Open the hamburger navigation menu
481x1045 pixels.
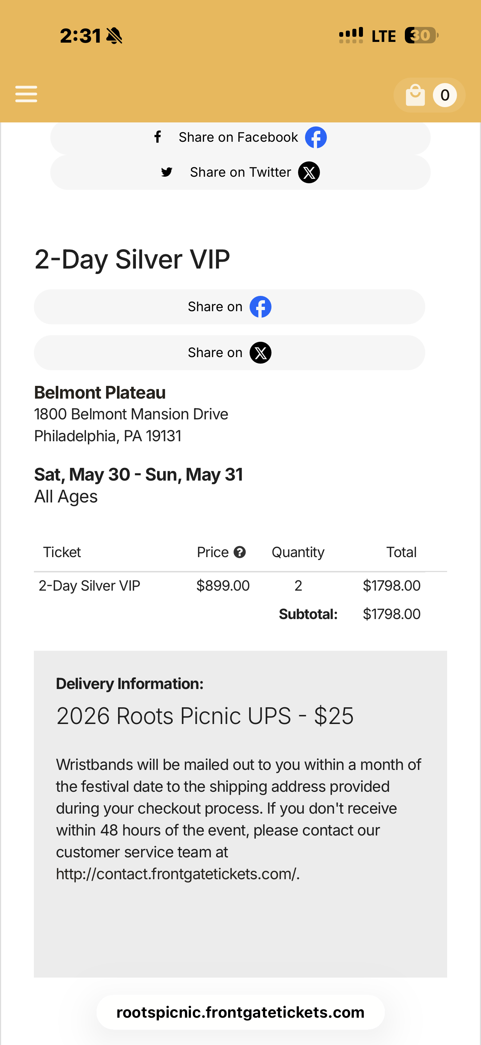(x=26, y=94)
